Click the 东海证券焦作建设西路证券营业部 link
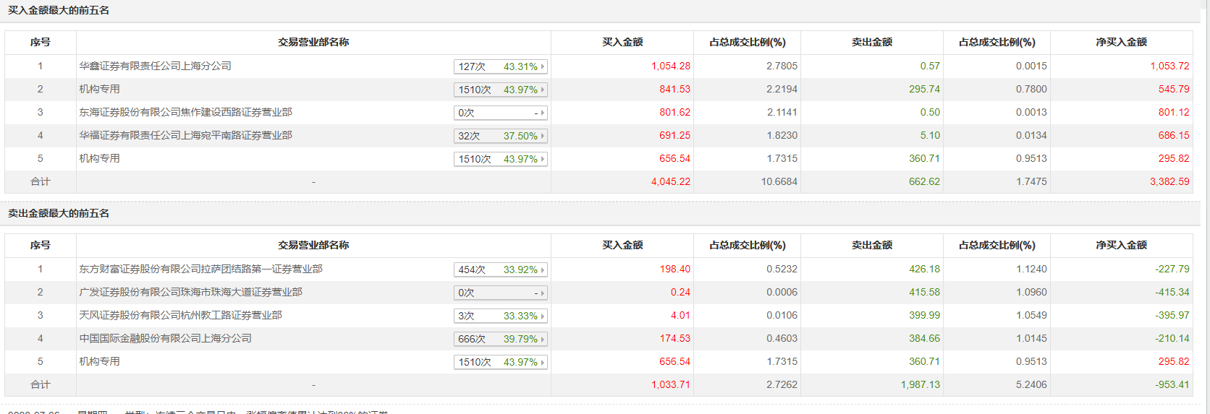Viewport: 1210px width, 414px height. pyautogui.click(x=185, y=112)
